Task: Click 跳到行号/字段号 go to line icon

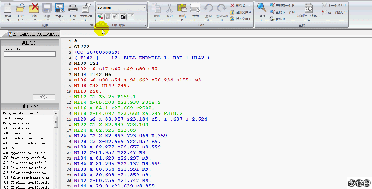Action: coord(309,9)
